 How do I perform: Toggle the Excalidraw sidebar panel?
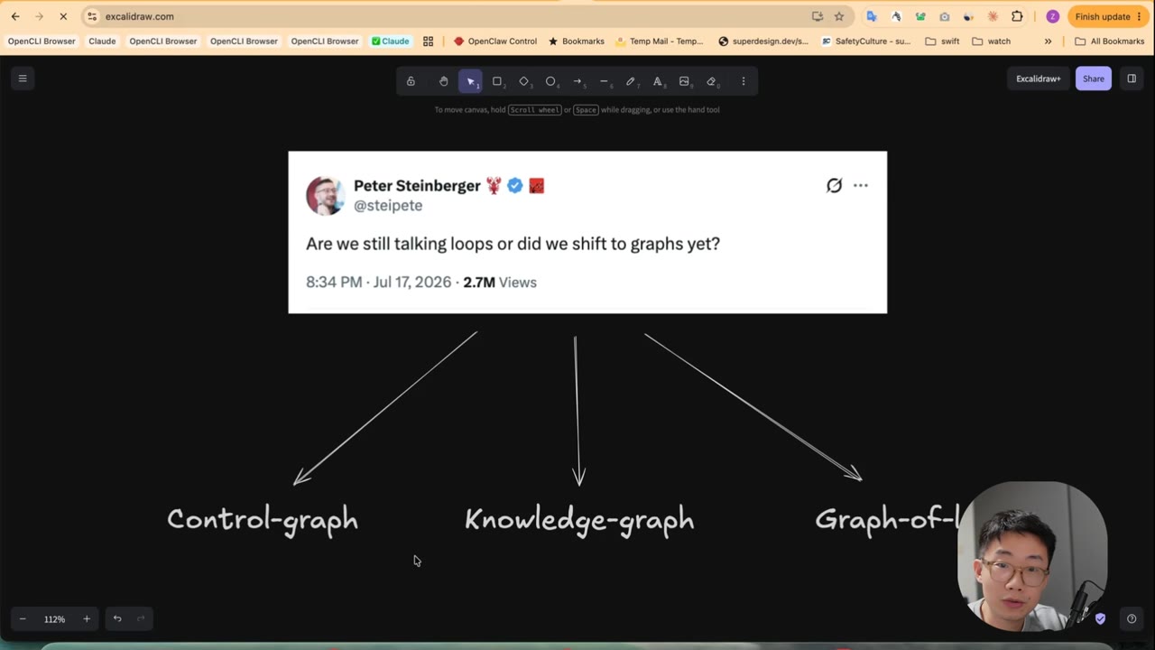coord(1132,79)
